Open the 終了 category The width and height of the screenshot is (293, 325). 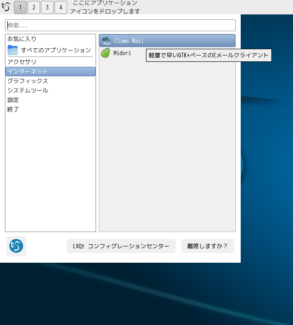[x=50, y=109]
